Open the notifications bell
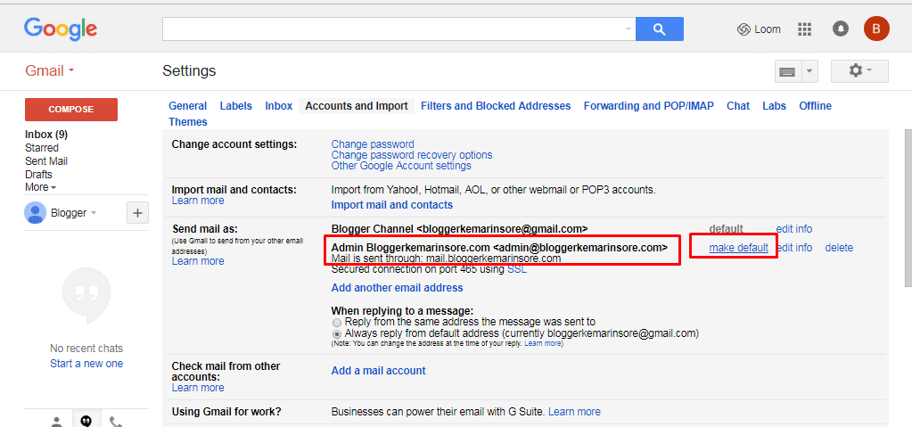This screenshot has height=427, width=912. [840, 29]
